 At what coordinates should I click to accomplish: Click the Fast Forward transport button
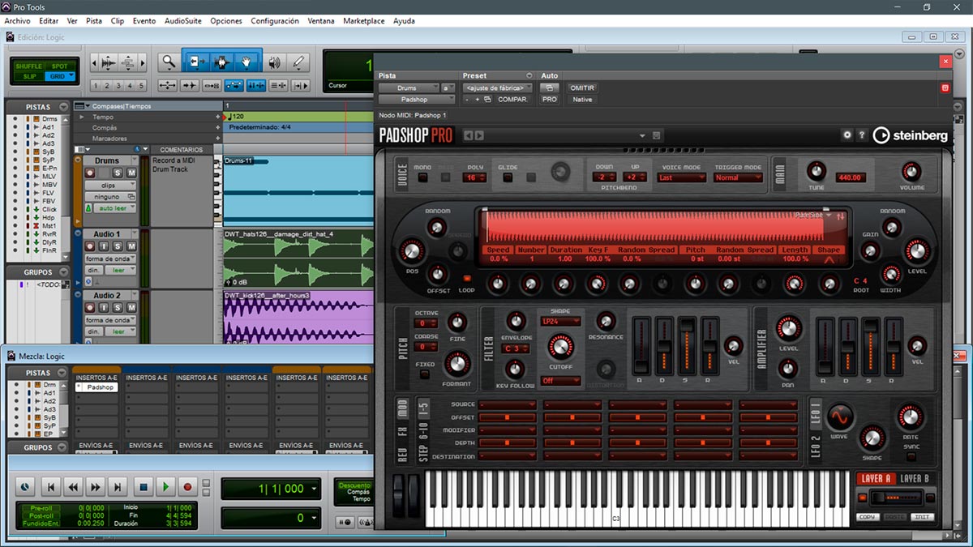coord(96,487)
